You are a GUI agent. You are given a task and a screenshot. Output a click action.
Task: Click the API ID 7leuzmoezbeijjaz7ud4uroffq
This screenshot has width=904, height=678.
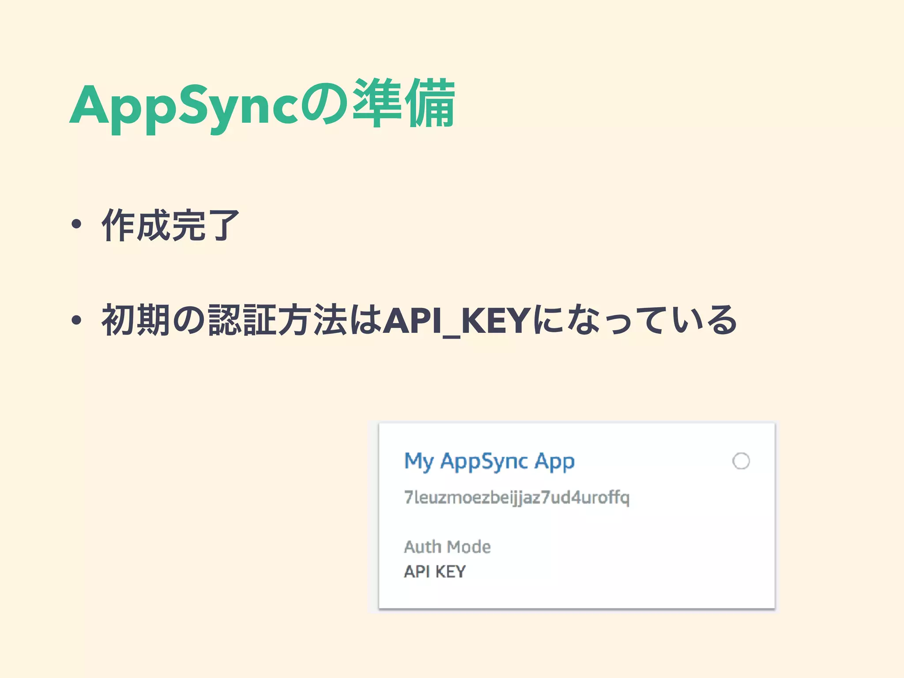517,497
